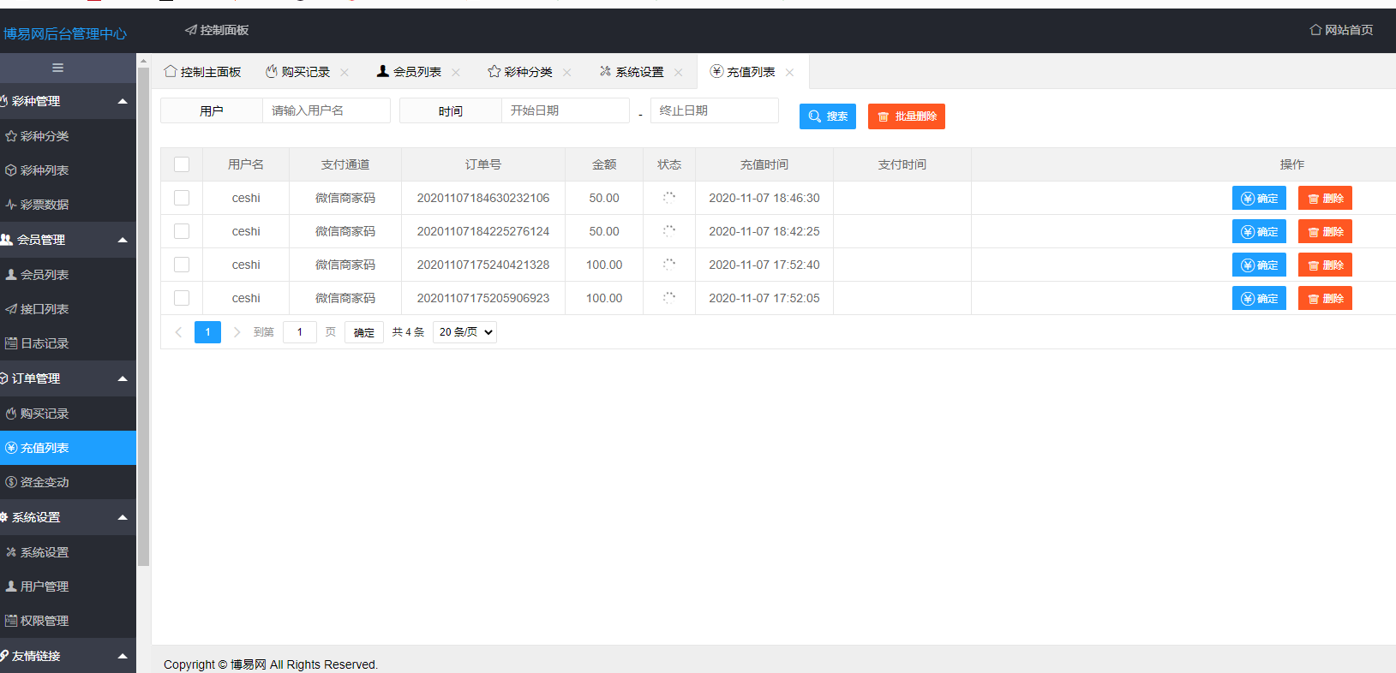Screen dimensions: 1396x673
Task: Go to the next page arrow
Action: pyautogui.click(x=237, y=332)
